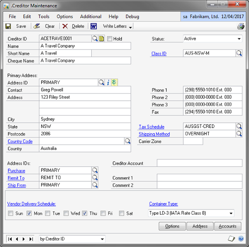Viewport: 249px width, 247px height.
Task: Click the green map icon beside Address ID
Action: point(114,82)
